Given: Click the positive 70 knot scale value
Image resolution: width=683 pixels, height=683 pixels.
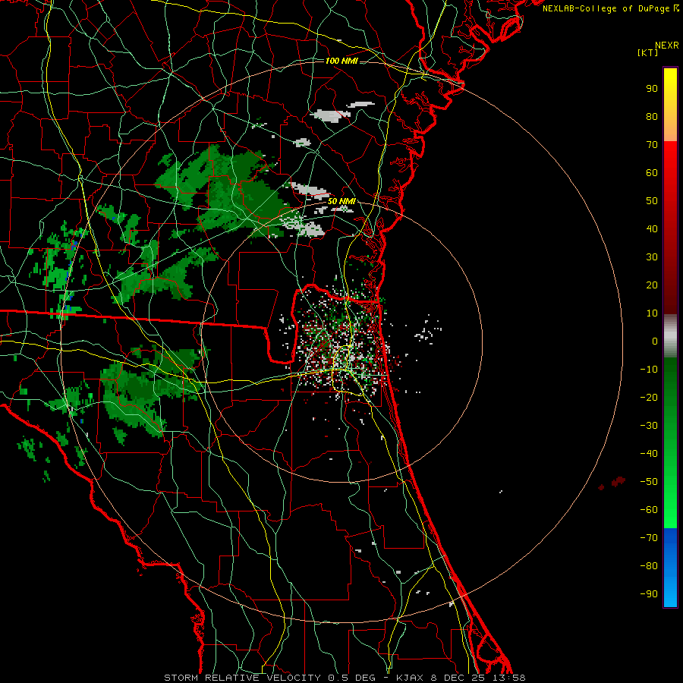Looking at the screenshot, I should pyautogui.click(x=652, y=145).
